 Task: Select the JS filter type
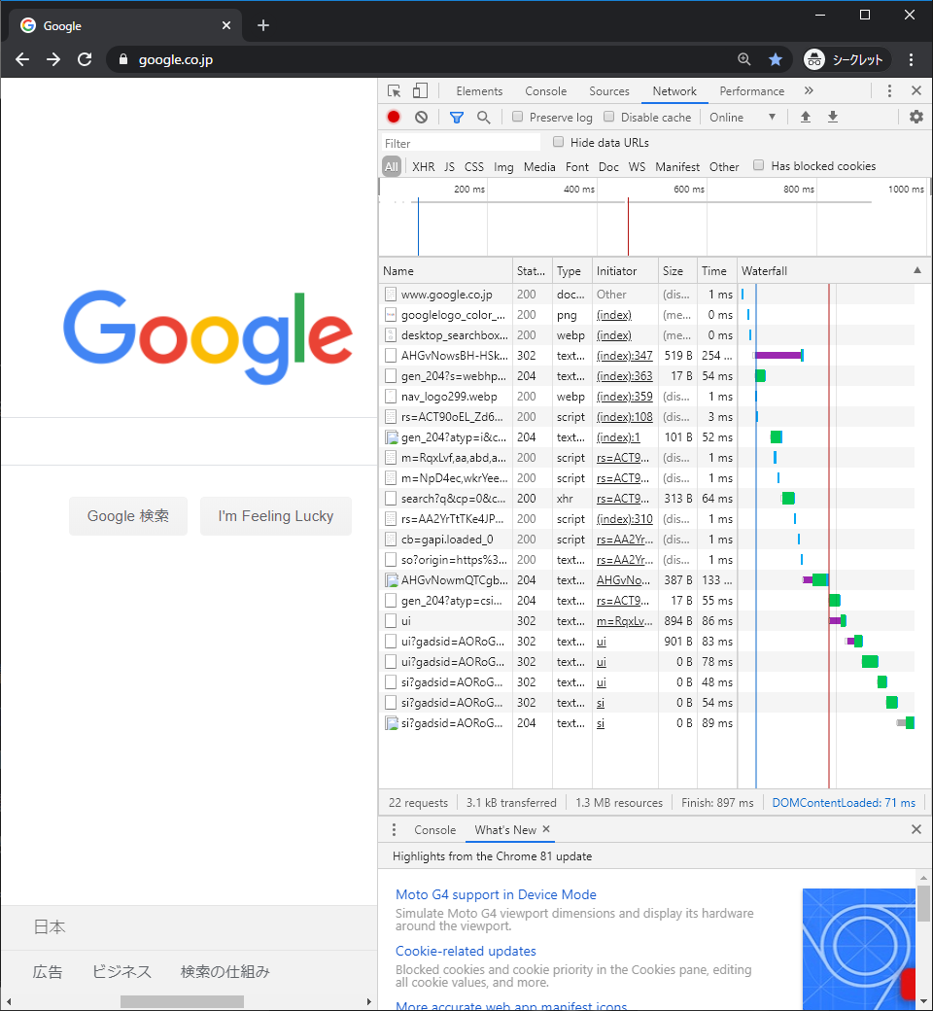click(x=449, y=167)
